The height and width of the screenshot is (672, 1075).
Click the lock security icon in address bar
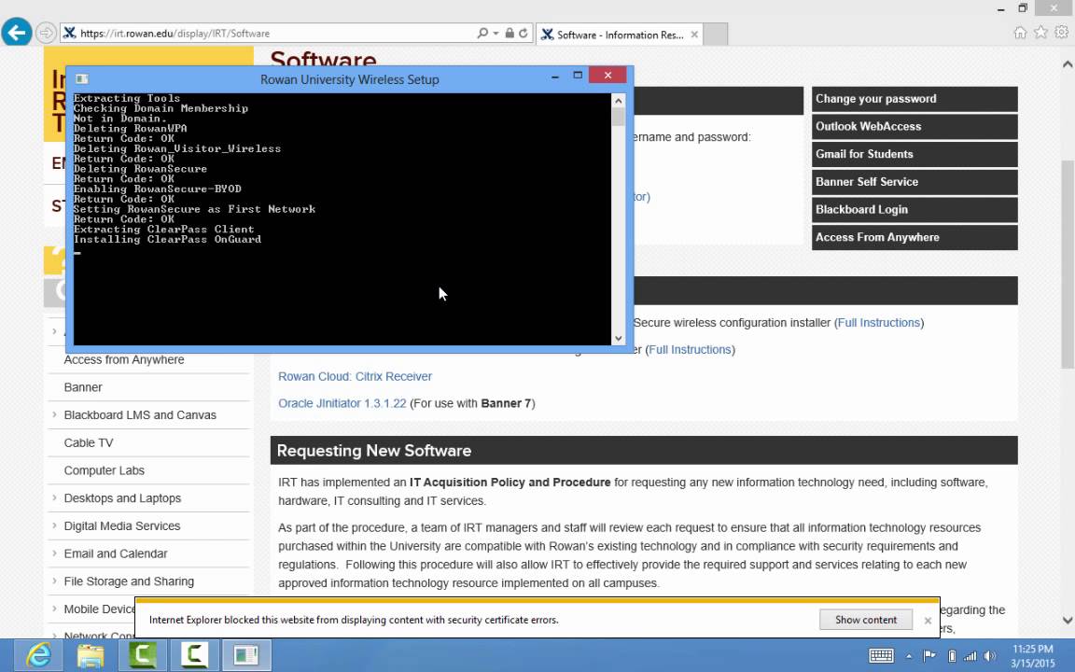[x=510, y=33]
